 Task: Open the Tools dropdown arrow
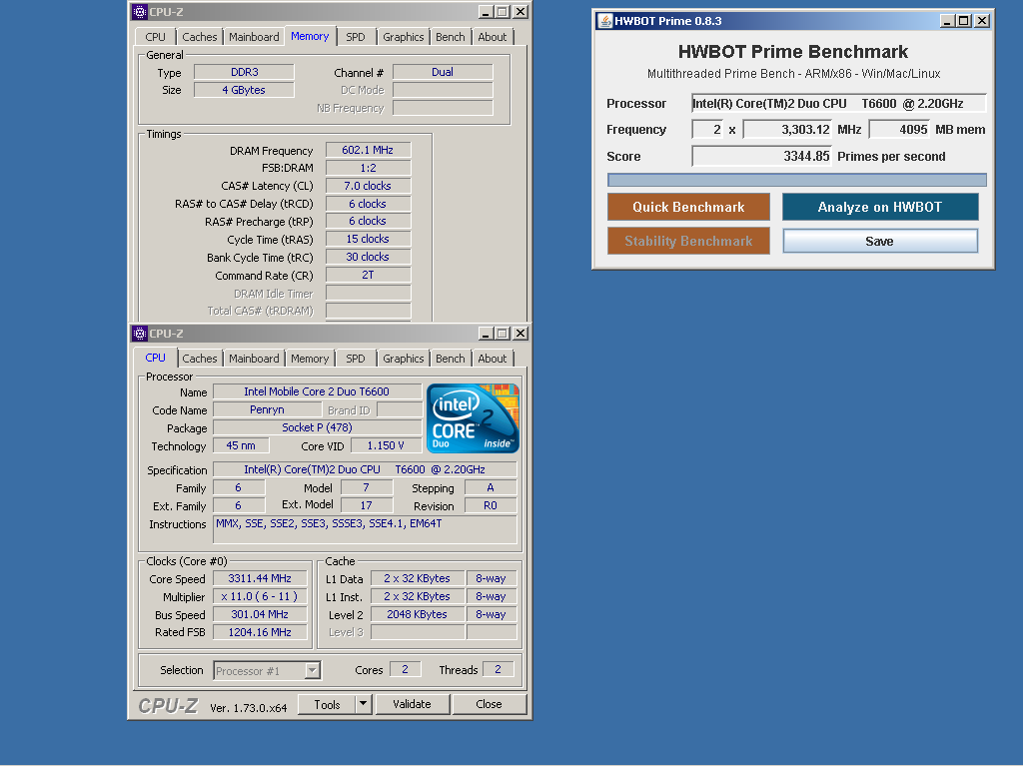(364, 704)
